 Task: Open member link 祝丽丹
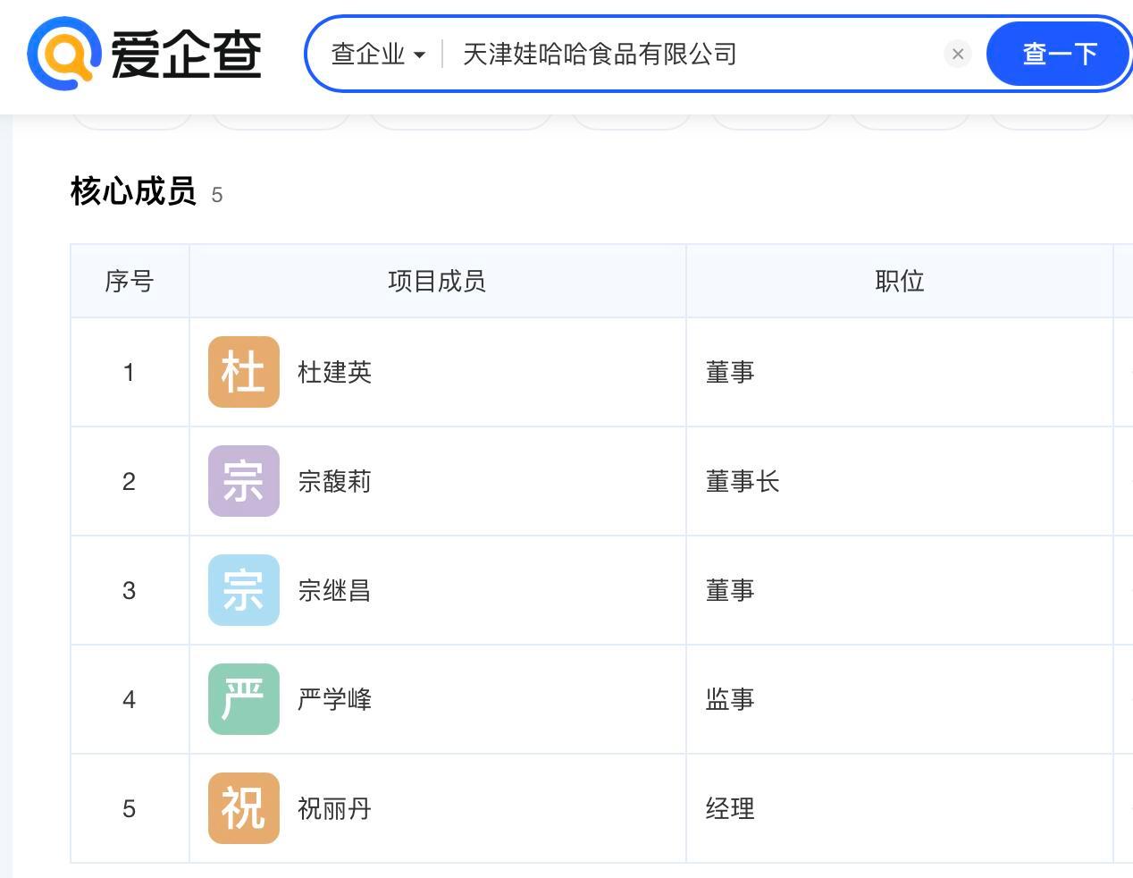334,808
